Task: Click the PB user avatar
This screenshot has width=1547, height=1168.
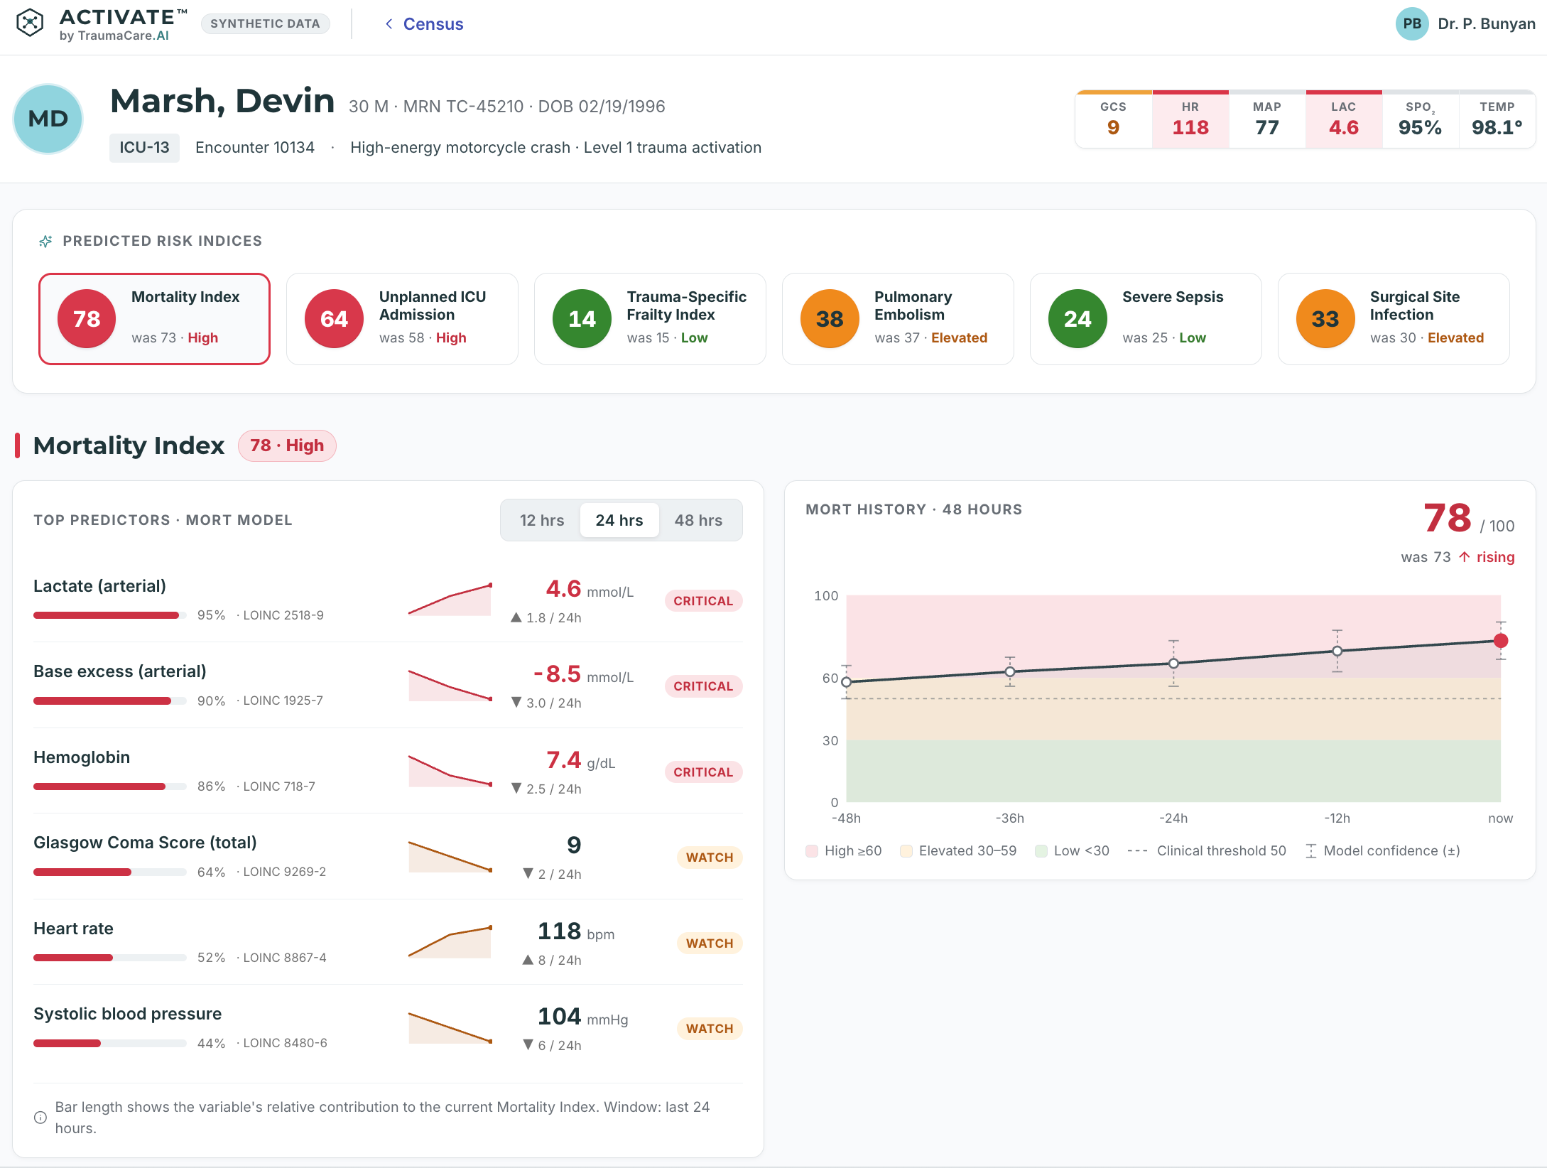Action: [1412, 23]
